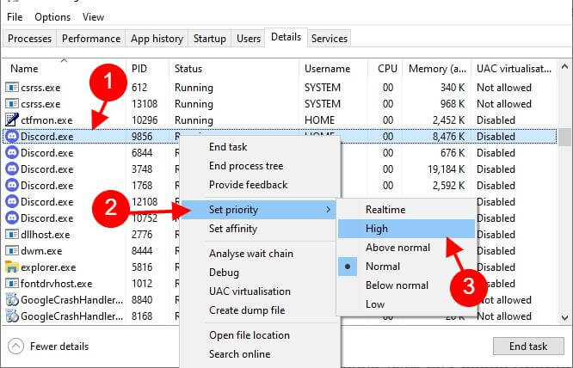
Task: Click the dwm.exe process icon
Action: (12, 251)
